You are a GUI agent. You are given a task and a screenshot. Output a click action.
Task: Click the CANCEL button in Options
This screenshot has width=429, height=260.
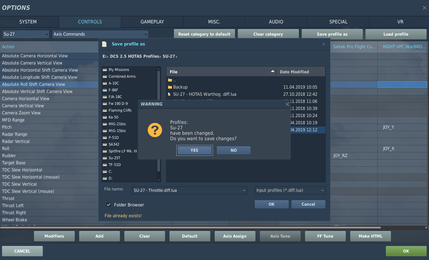tap(22, 251)
